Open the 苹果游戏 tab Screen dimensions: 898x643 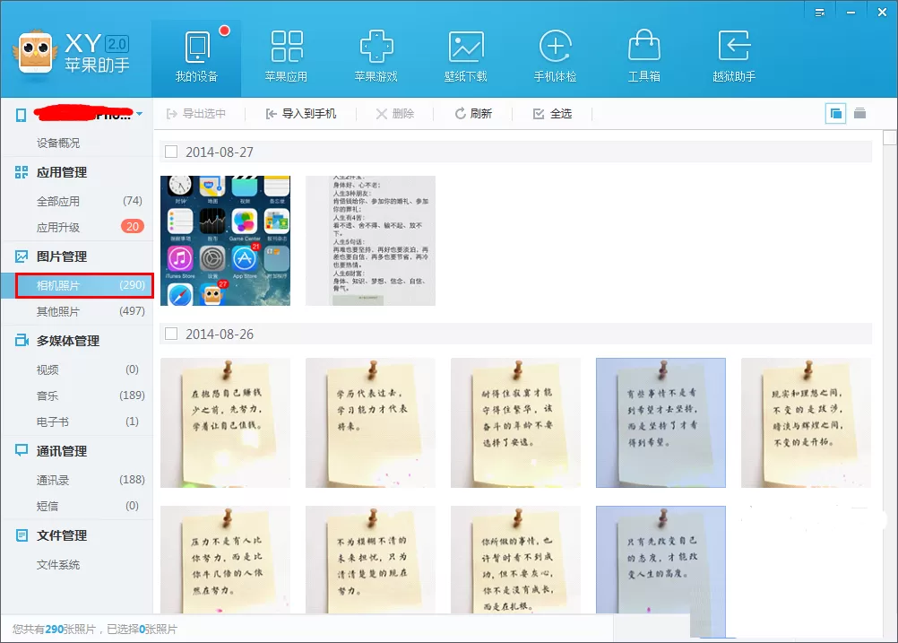tap(376, 58)
